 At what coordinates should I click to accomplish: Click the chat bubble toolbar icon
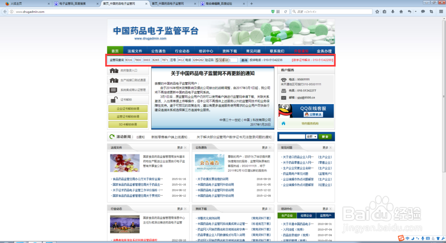coord(423,12)
